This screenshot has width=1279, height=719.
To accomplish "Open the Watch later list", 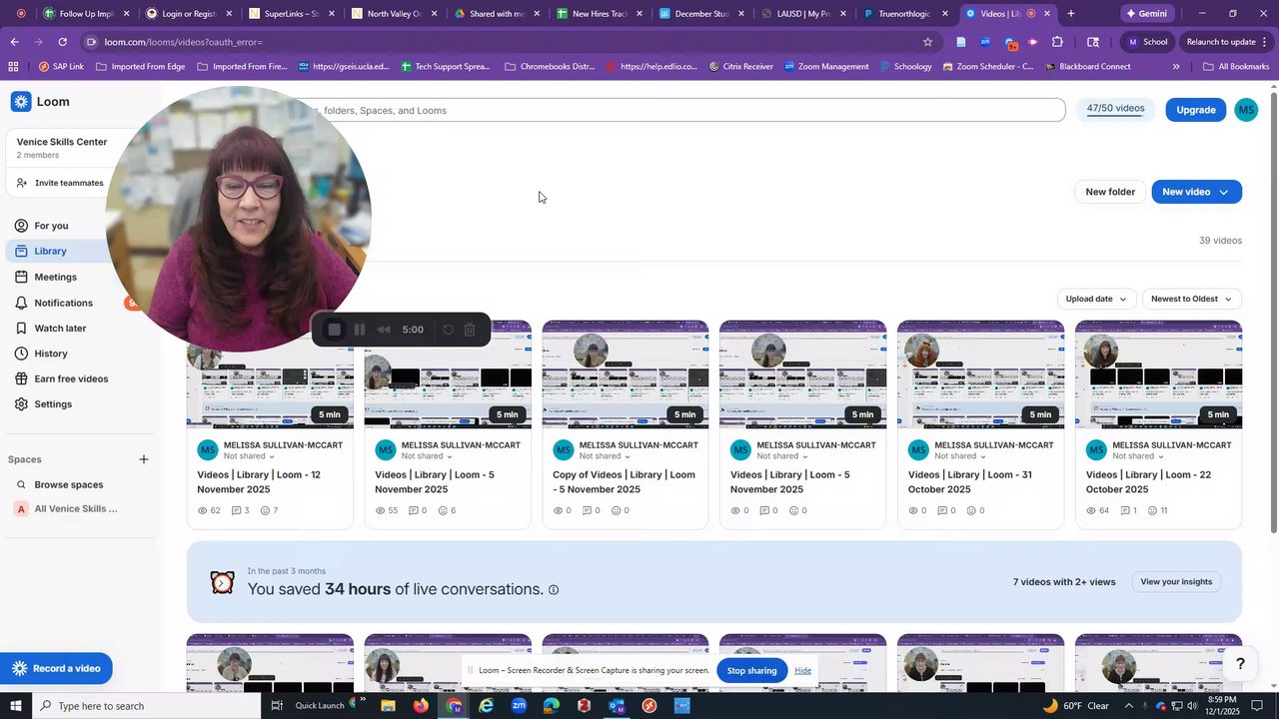I will click(x=60, y=328).
